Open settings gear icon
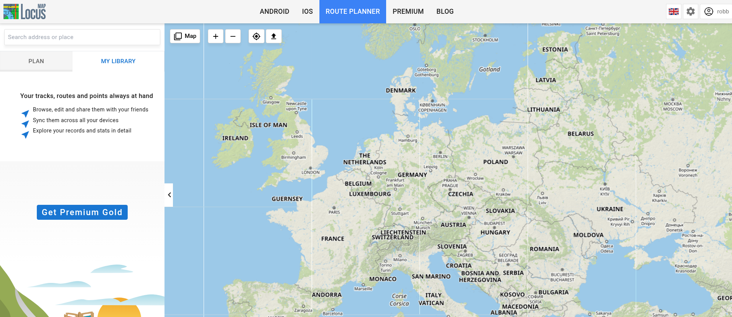Screen dimensions: 732x317 pos(691,11)
